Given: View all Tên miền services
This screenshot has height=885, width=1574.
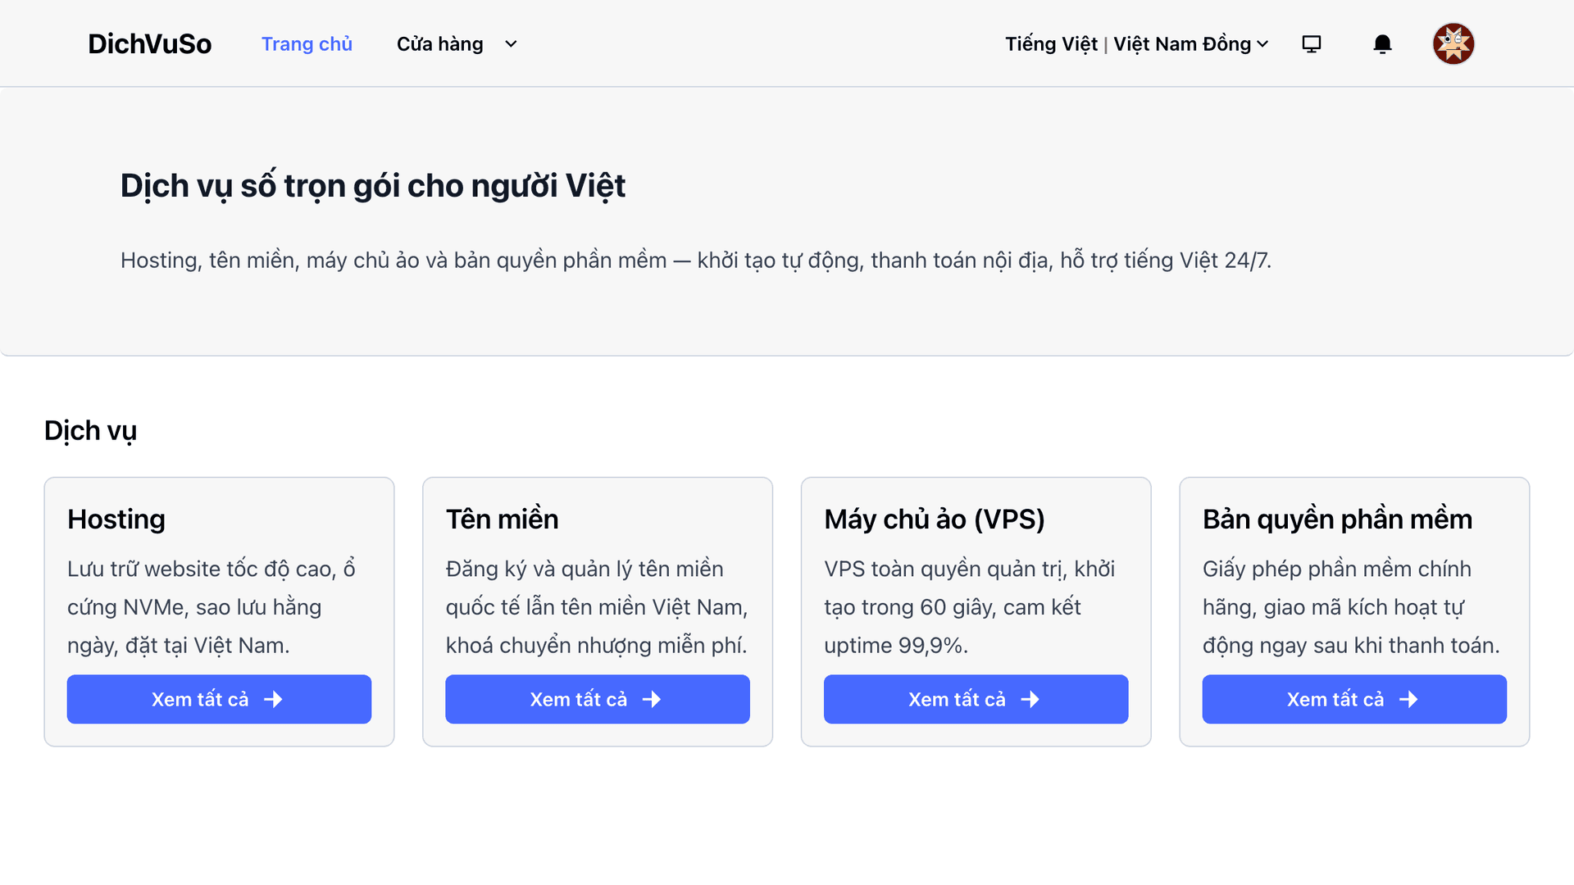Looking at the screenshot, I should click(x=598, y=699).
